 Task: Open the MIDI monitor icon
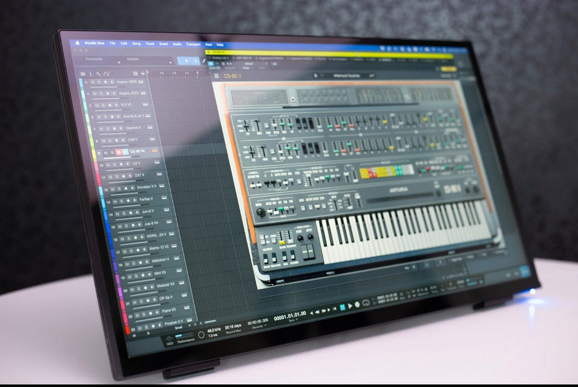click(x=169, y=339)
